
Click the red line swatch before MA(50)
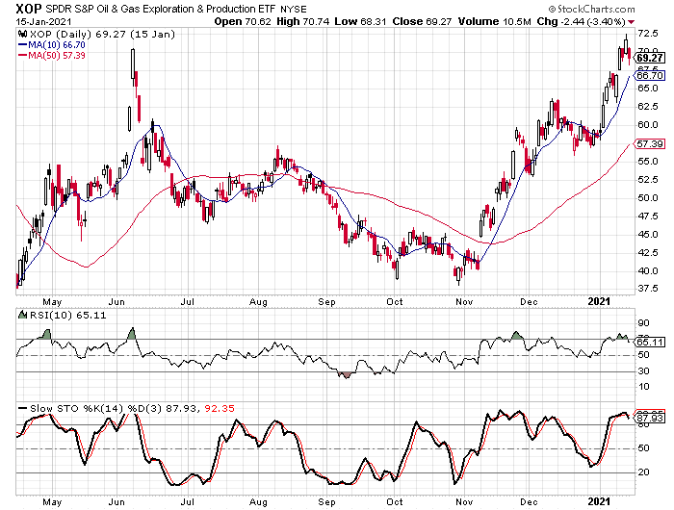(x=22, y=56)
